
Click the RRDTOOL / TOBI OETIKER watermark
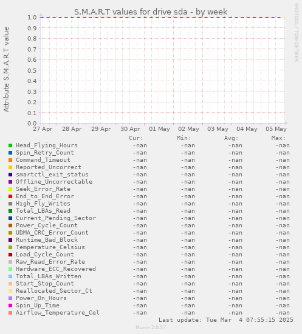tap(297, 33)
